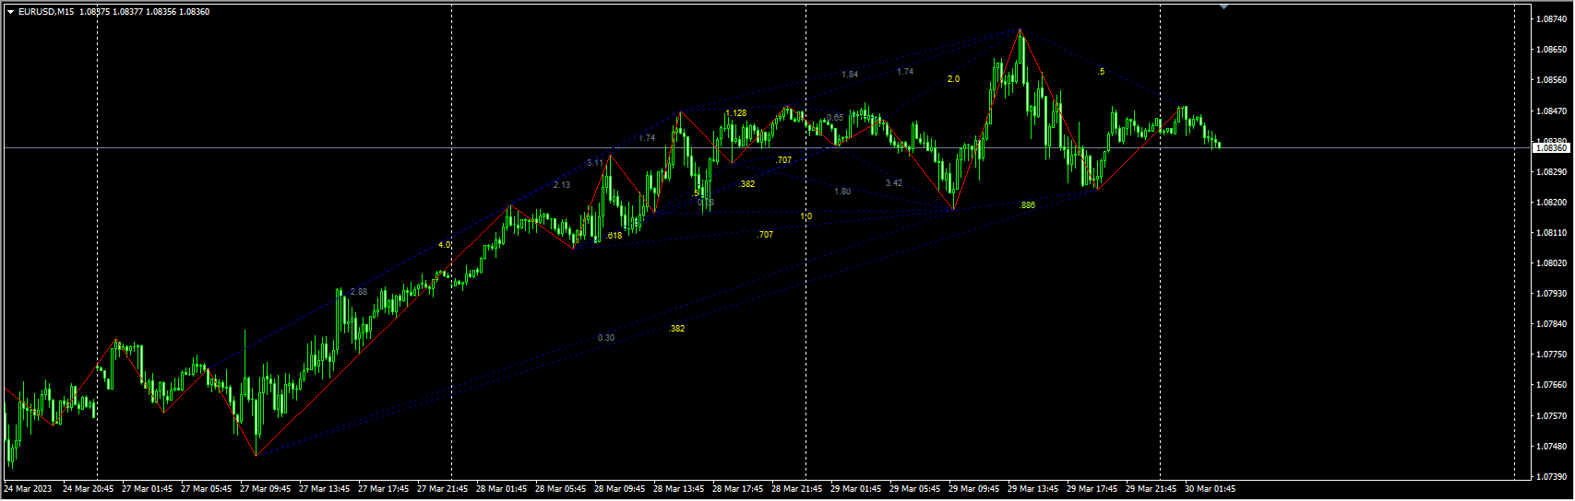
Task: Click the yellow 1.128 ratio label
Action: pyautogui.click(x=736, y=113)
